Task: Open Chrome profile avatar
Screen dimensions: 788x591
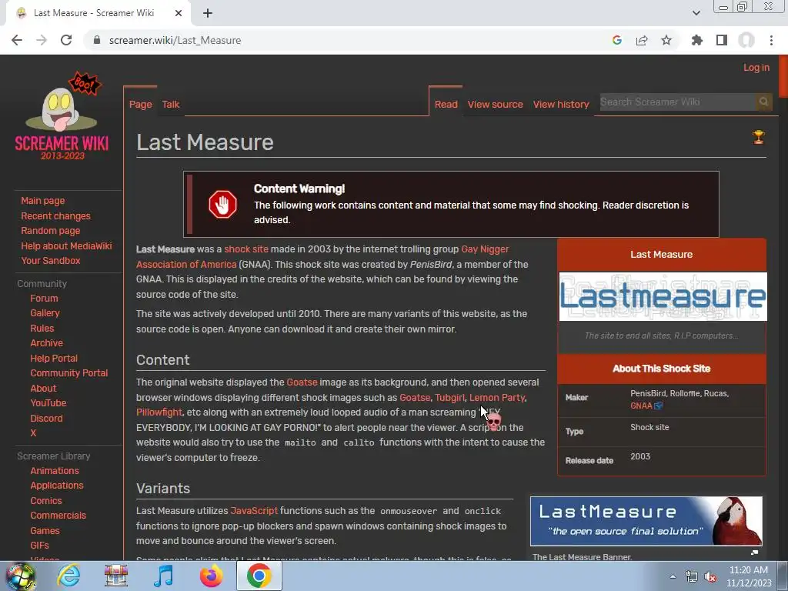Action: point(746,40)
